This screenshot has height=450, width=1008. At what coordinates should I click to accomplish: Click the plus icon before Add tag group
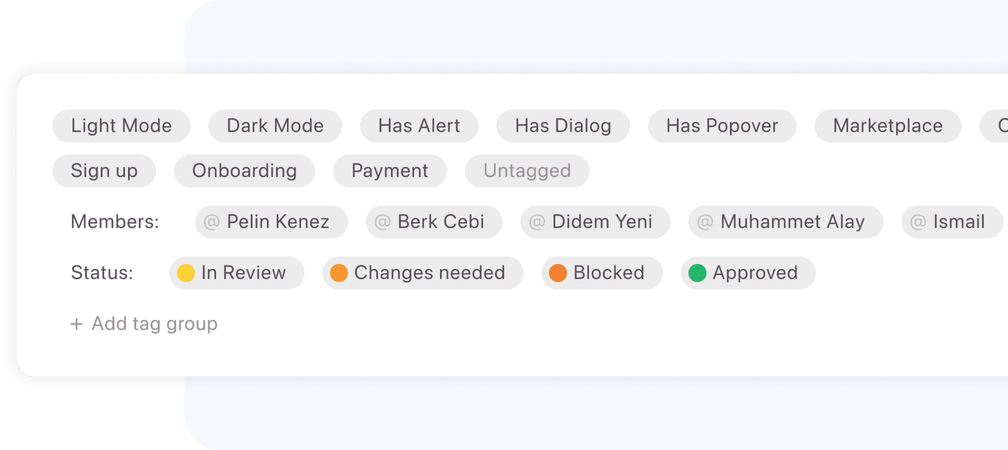click(x=77, y=323)
